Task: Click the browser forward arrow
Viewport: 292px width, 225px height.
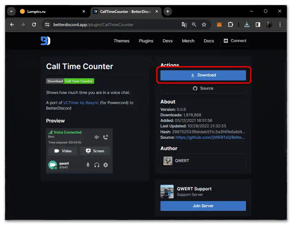Action: click(23, 25)
